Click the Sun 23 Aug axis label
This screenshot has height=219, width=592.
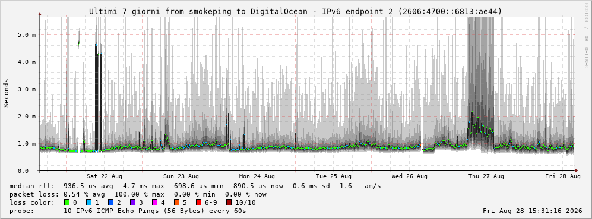[181, 176]
